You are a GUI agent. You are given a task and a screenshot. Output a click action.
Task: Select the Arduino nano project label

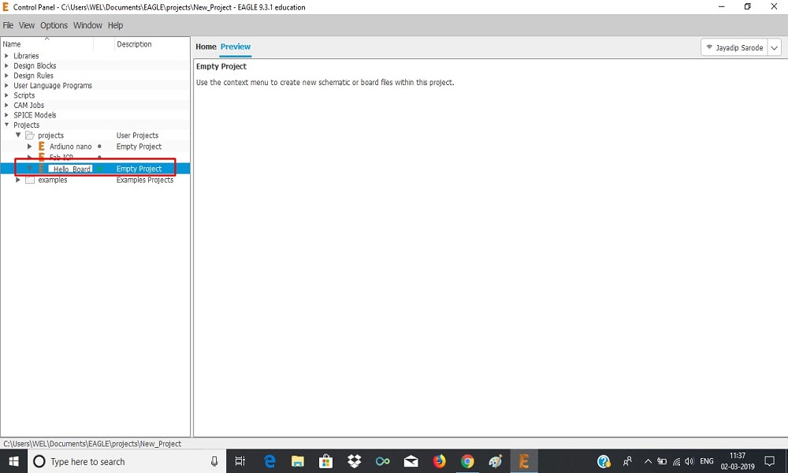[70, 147]
